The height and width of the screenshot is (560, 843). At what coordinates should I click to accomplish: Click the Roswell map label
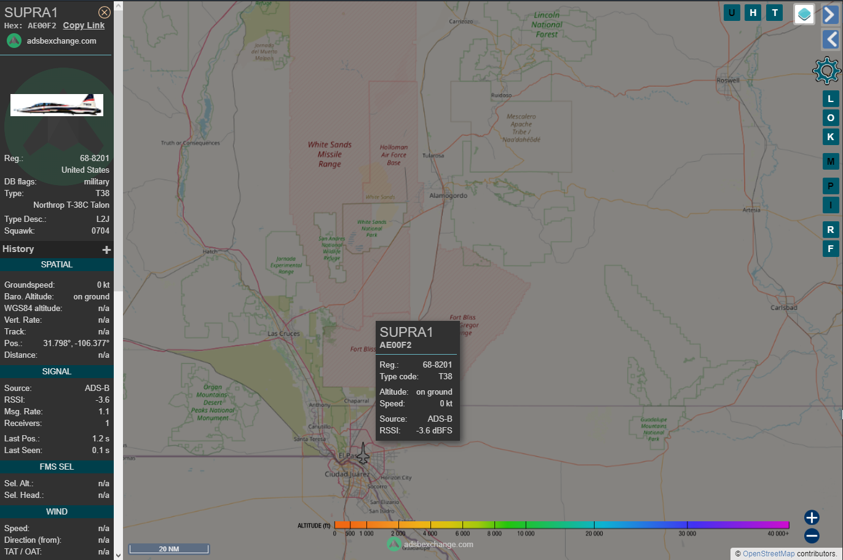pyautogui.click(x=728, y=81)
